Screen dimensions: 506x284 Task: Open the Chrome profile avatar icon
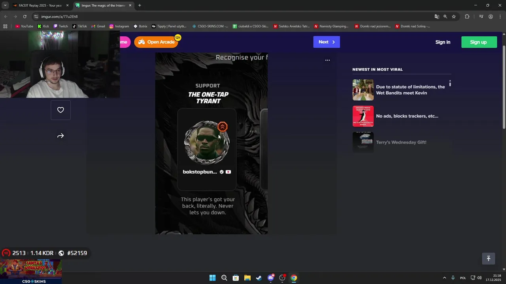[x=491, y=17]
